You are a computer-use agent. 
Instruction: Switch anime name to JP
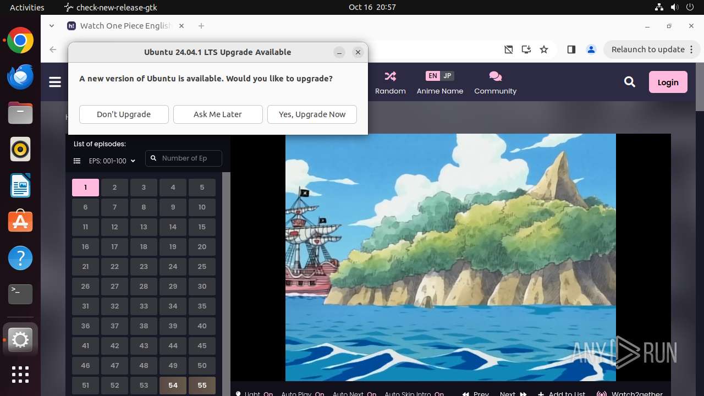[447, 76]
